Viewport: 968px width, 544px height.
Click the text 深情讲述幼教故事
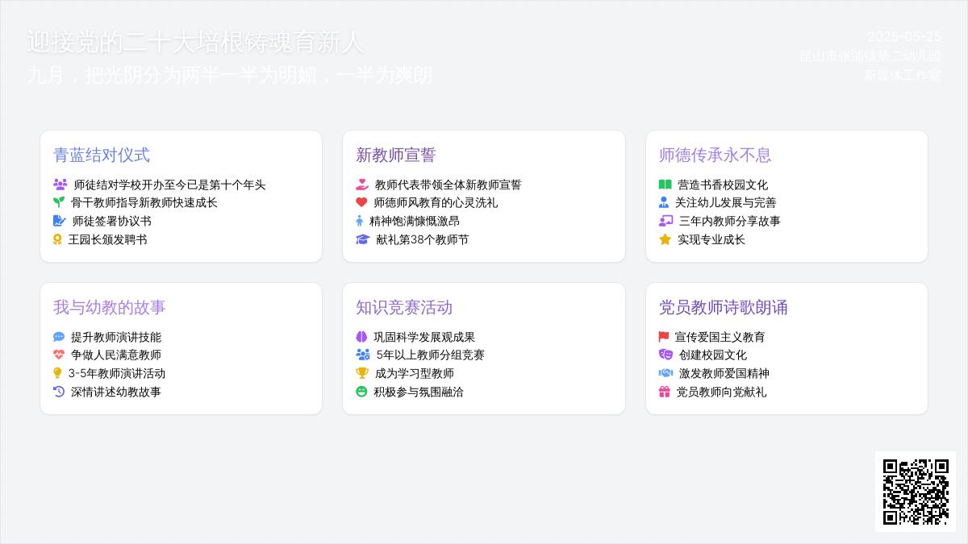click(116, 392)
